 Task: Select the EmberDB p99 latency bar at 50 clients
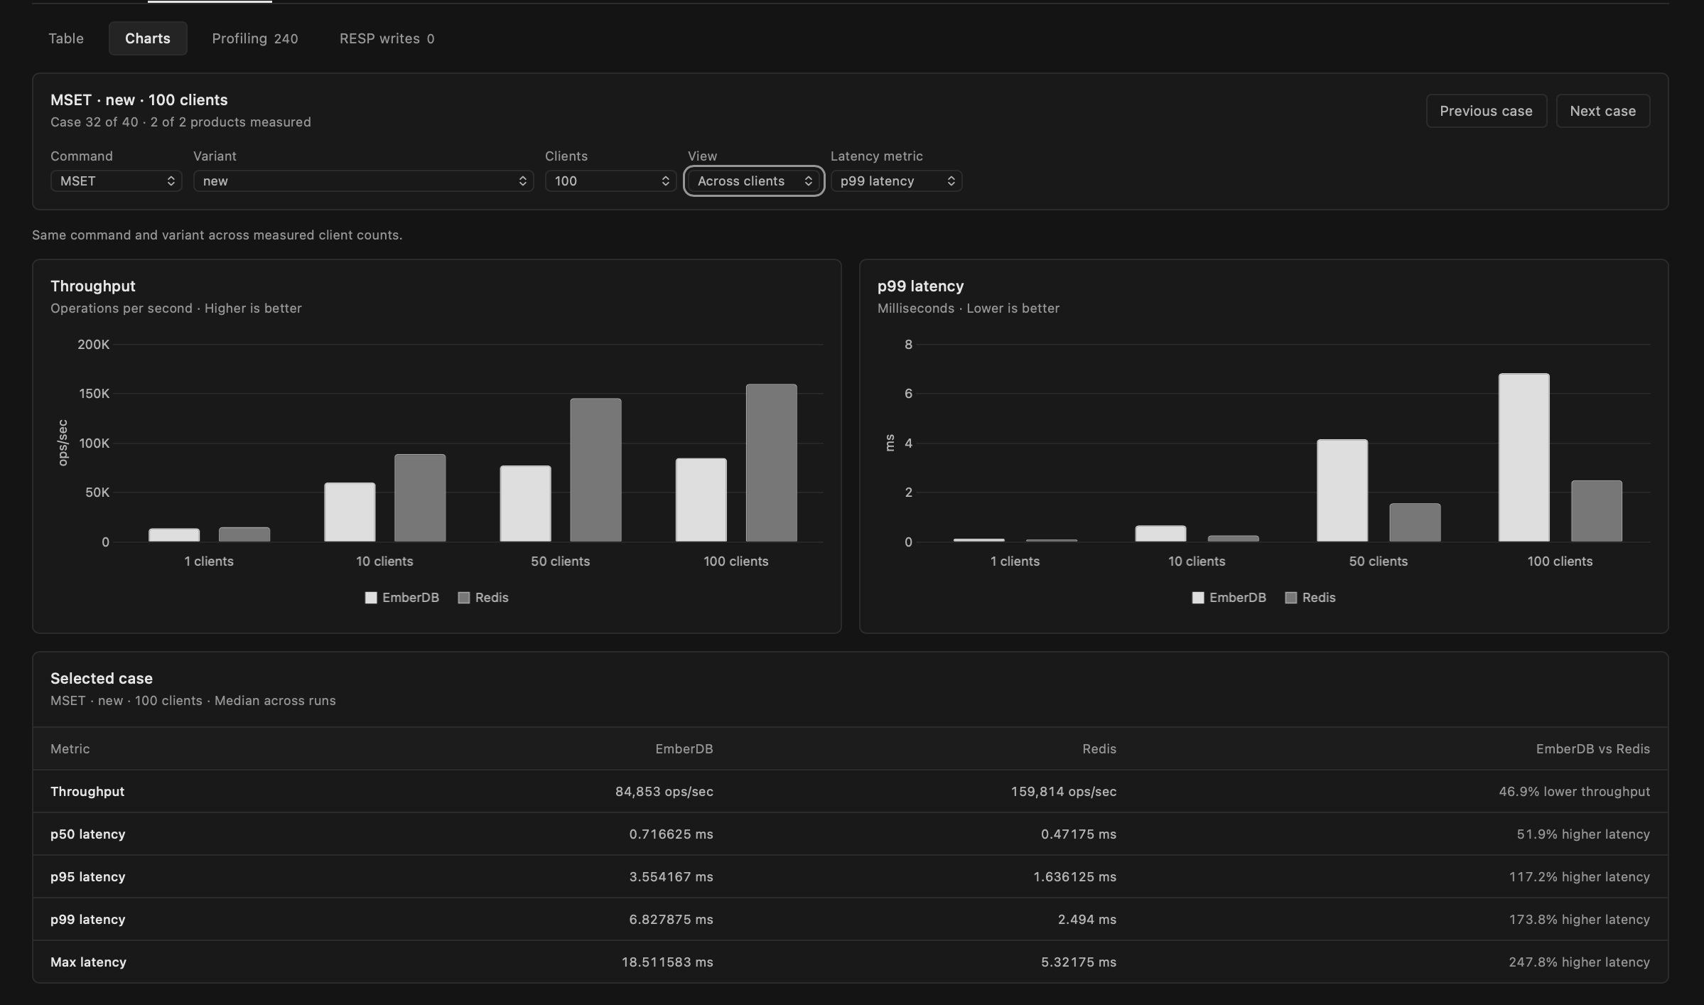coord(1342,490)
